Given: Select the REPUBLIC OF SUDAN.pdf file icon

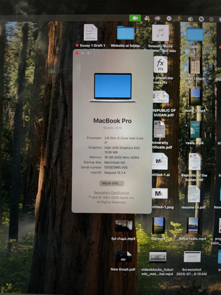Looking at the screenshot, I should point(161,97).
